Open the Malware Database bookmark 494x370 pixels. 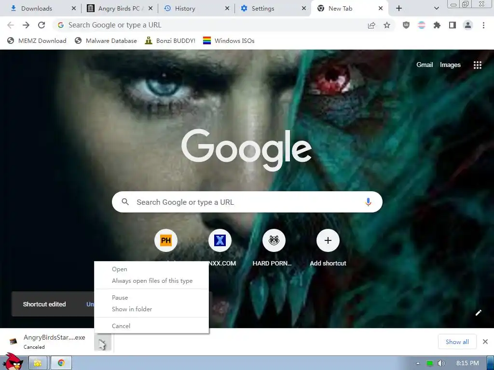[106, 40]
